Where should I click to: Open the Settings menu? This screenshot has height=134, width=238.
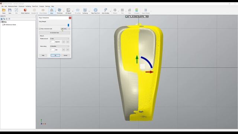click(x=48, y=6)
